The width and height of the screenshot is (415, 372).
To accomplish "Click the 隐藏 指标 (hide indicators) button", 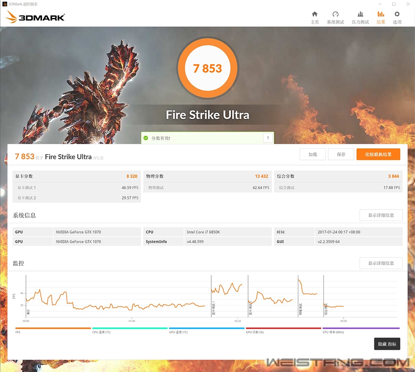I will click(x=387, y=344).
